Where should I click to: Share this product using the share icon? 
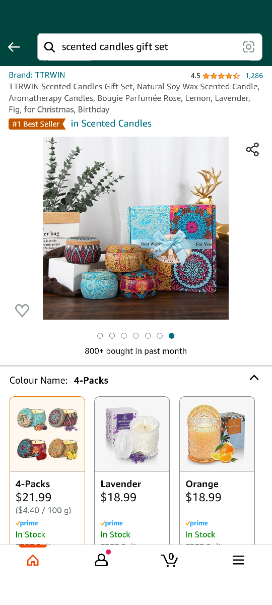coord(252,150)
